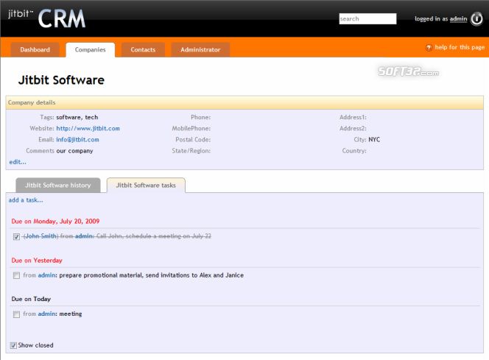Open the John Smith contact link
The width and height of the screenshot is (489, 360).
[41, 236]
